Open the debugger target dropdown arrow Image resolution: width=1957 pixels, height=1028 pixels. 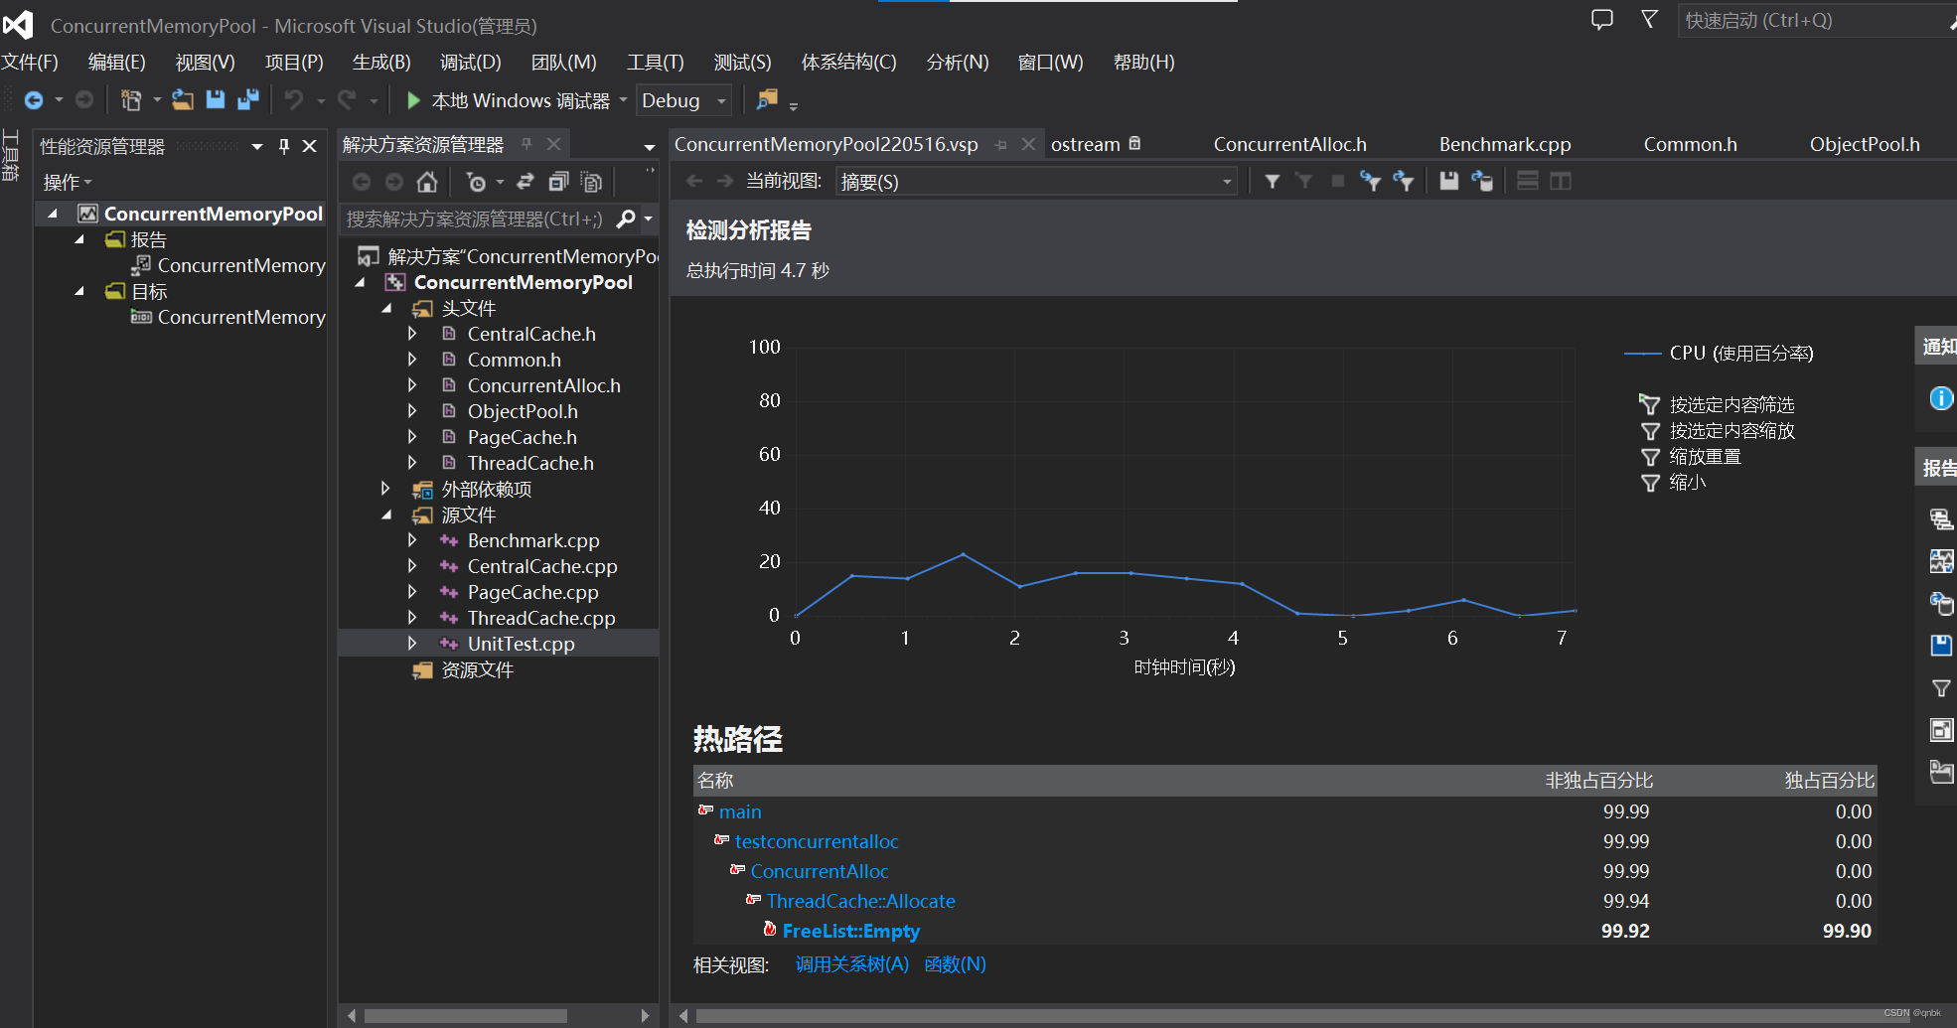[623, 100]
